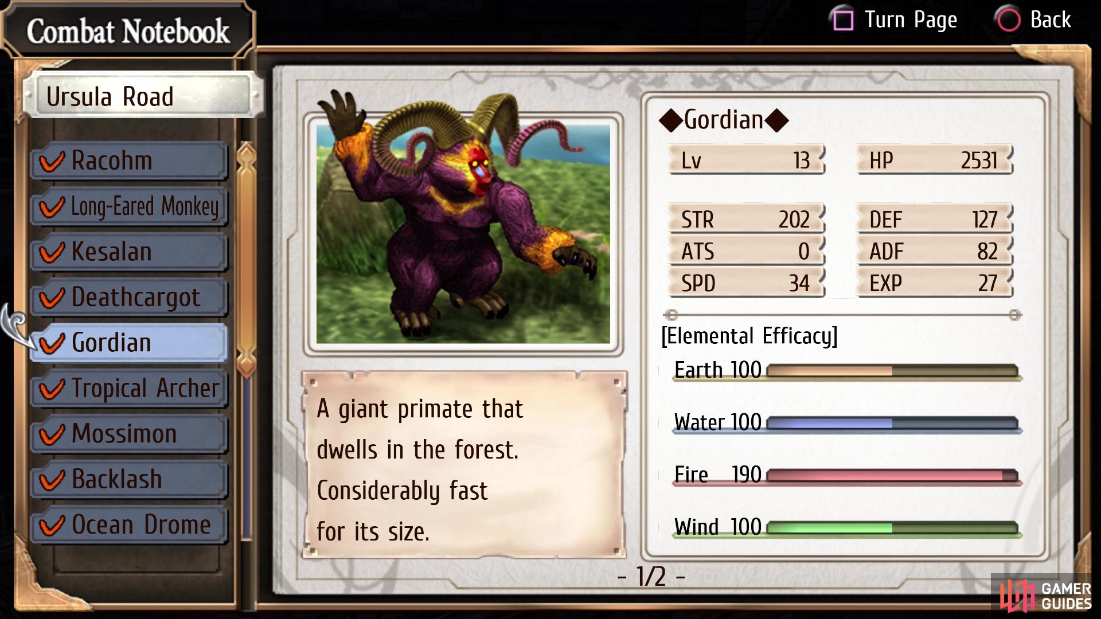Screen dimensions: 1101x619
Task: Click the Fire elemental efficacy bar
Action: [x=892, y=476]
